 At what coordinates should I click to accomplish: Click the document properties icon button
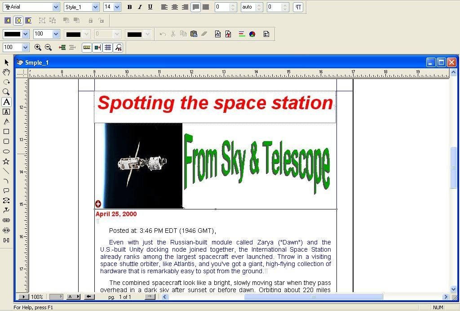pos(266,34)
